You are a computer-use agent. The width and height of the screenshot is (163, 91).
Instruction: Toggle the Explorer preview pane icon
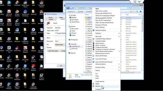pos(137,11)
